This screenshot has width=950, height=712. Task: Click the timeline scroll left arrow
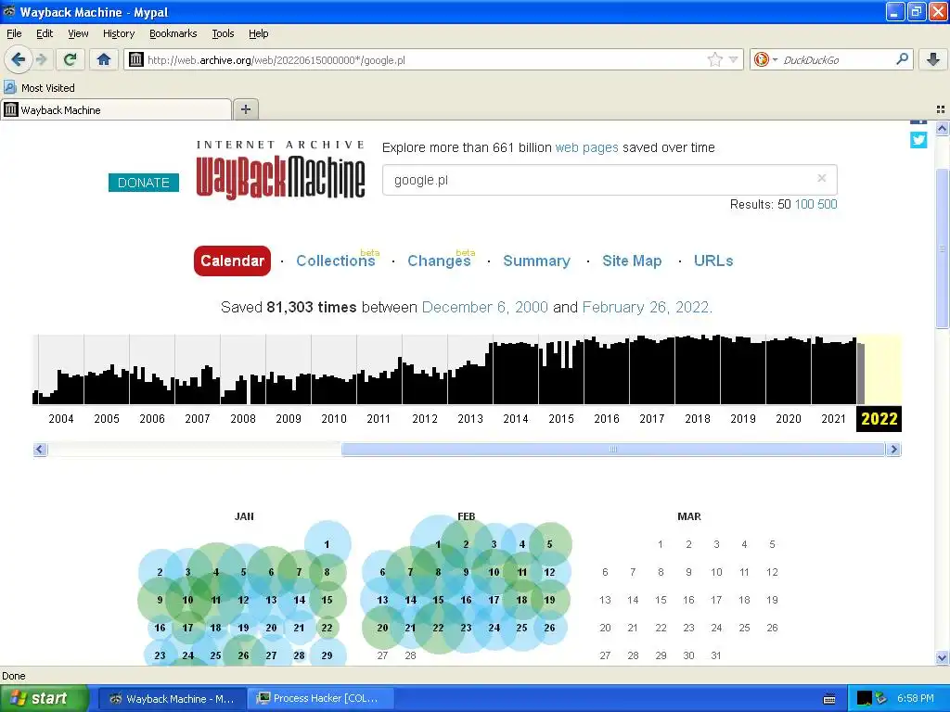(x=40, y=450)
